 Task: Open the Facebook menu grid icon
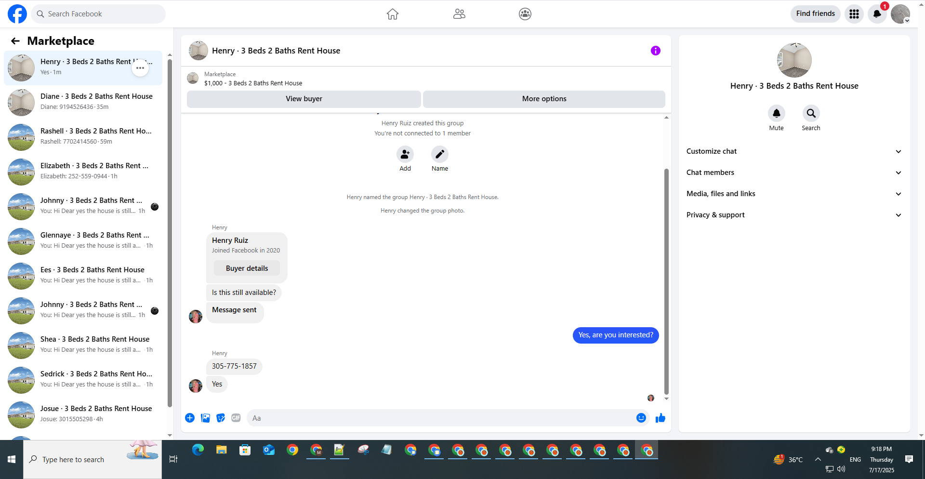click(x=854, y=14)
